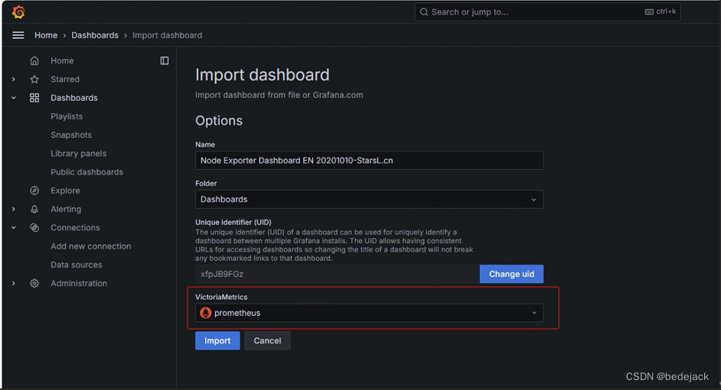Click the Cancel button
721x390 pixels.
click(267, 341)
